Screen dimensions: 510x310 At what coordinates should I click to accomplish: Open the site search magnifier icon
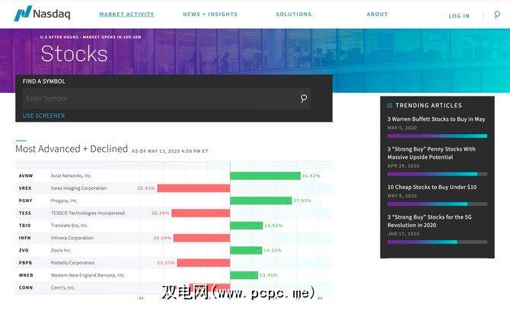click(x=497, y=14)
